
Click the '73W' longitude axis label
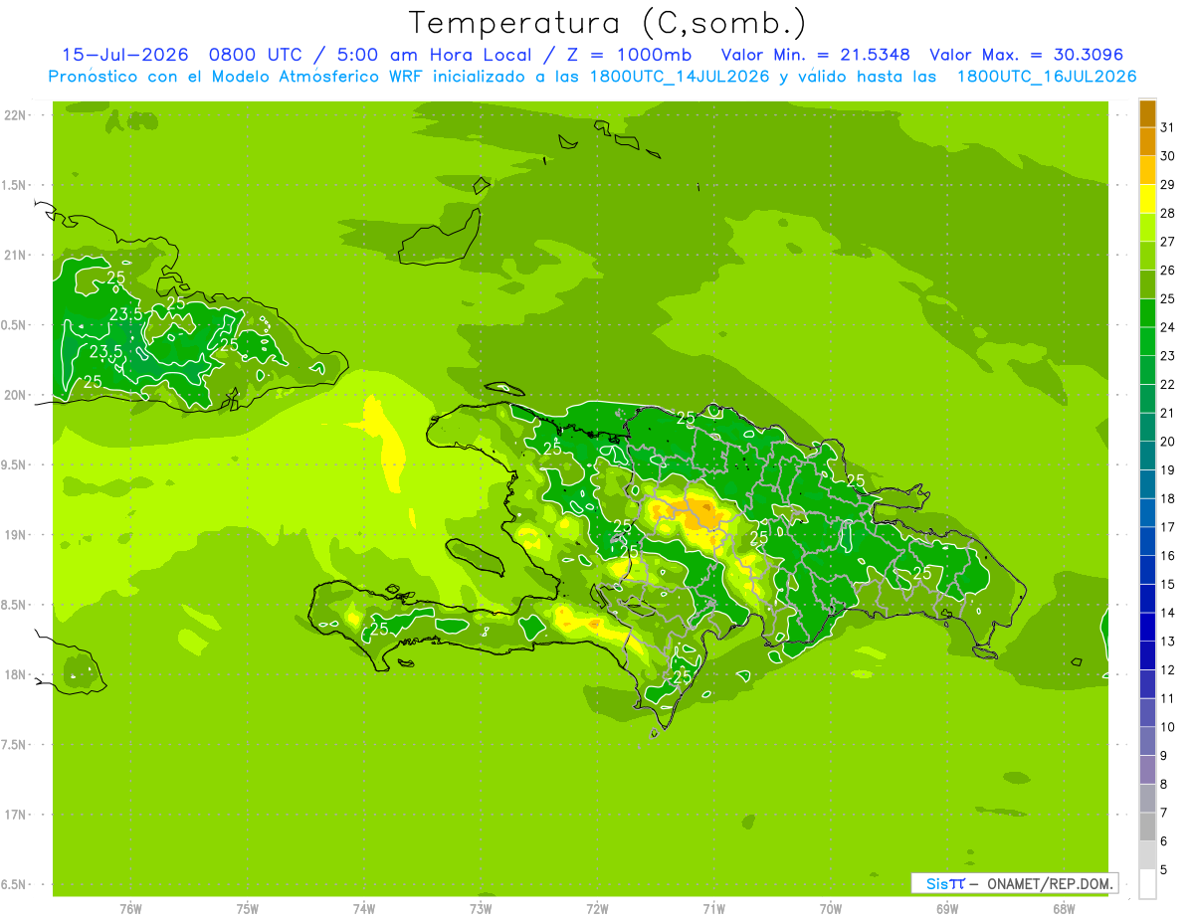[481, 909]
